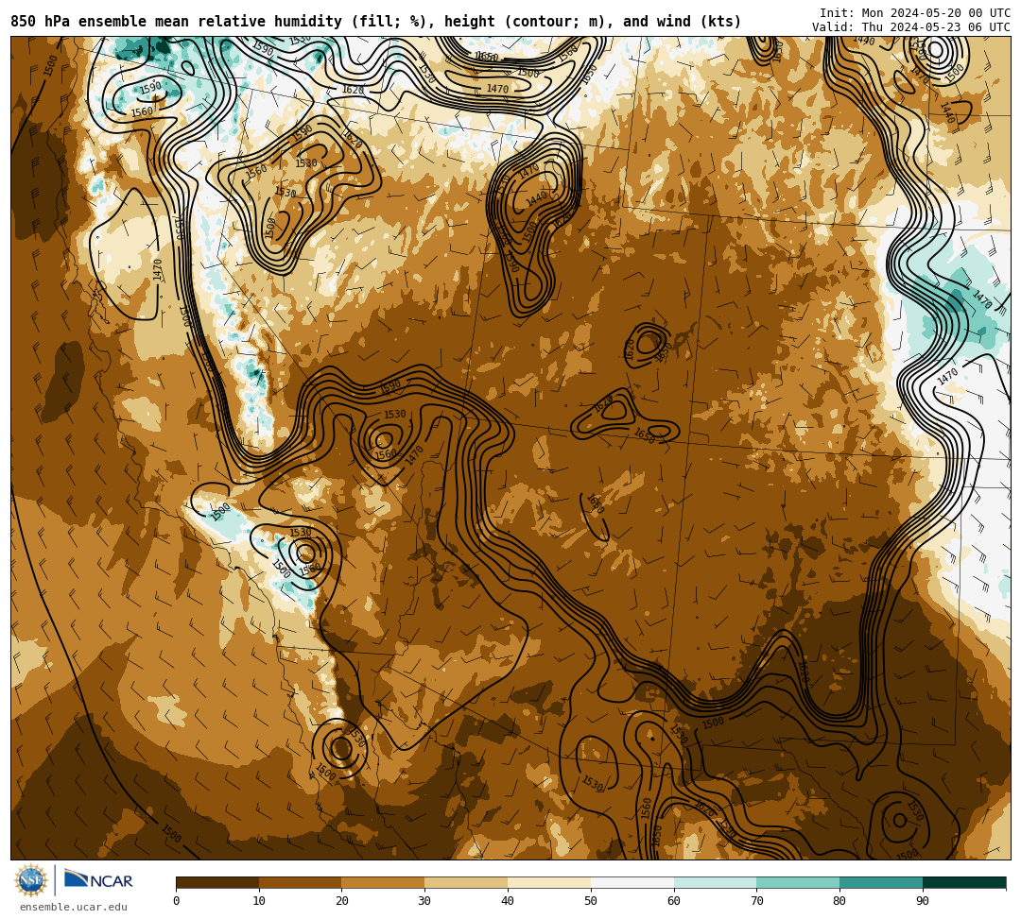
Task: Click the 'Valid: Thu 2024-05-23 06 UTC' text
Action: 911,27
